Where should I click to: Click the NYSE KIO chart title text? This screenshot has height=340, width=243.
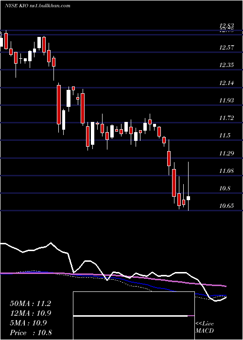click(x=37, y=6)
